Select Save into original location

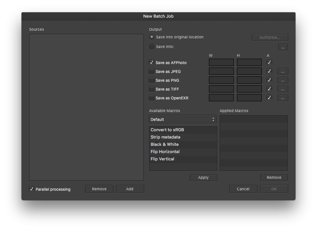coord(151,37)
